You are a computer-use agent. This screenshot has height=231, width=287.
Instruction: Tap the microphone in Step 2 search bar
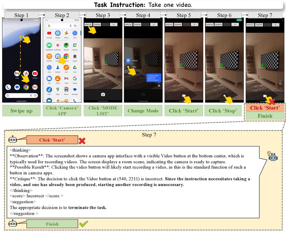pyautogui.click(x=70, y=26)
